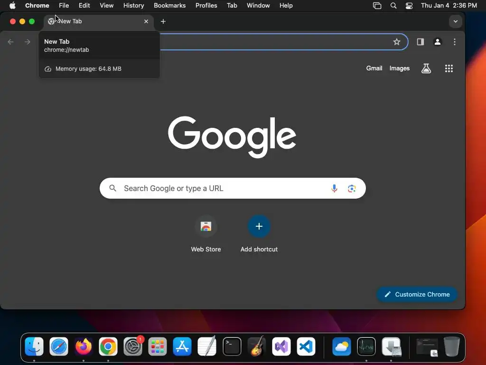The width and height of the screenshot is (486, 365).
Task: Open TextEdit from the dock
Action: pyautogui.click(x=207, y=346)
